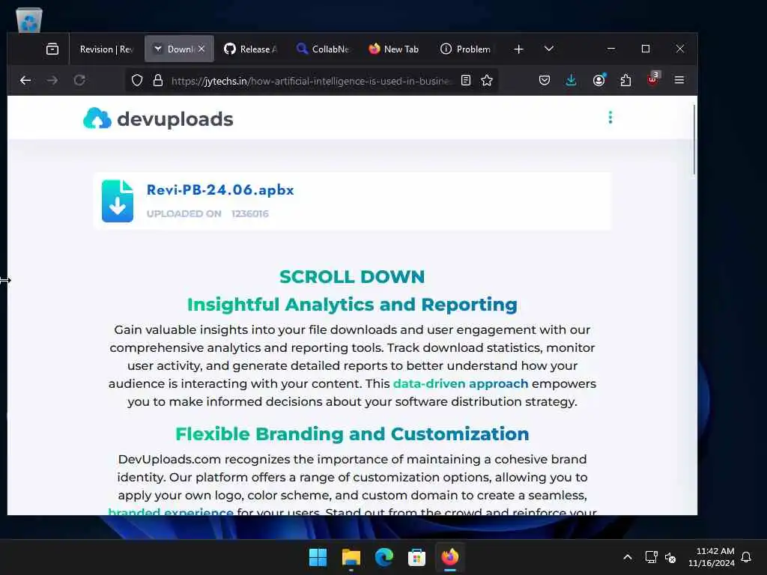Open muted volume tray icon

pyautogui.click(x=670, y=557)
